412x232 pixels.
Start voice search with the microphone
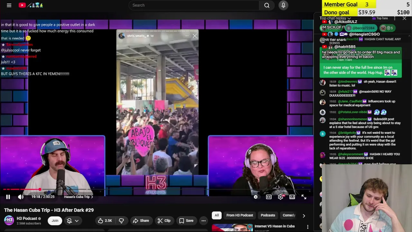point(283,5)
